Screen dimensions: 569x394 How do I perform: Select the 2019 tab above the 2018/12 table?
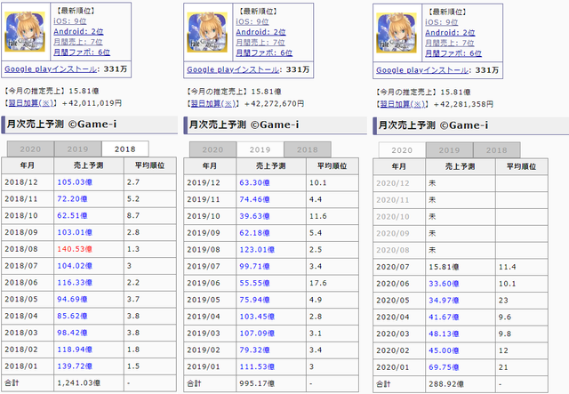click(x=77, y=149)
